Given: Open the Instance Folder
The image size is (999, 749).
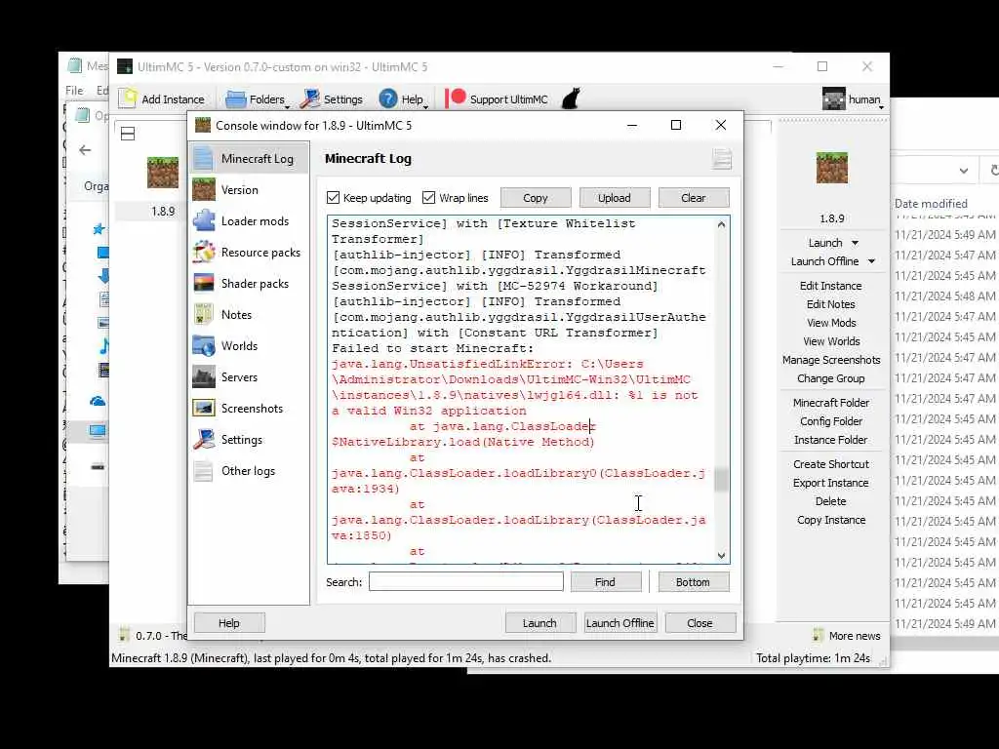Looking at the screenshot, I should click(831, 440).
